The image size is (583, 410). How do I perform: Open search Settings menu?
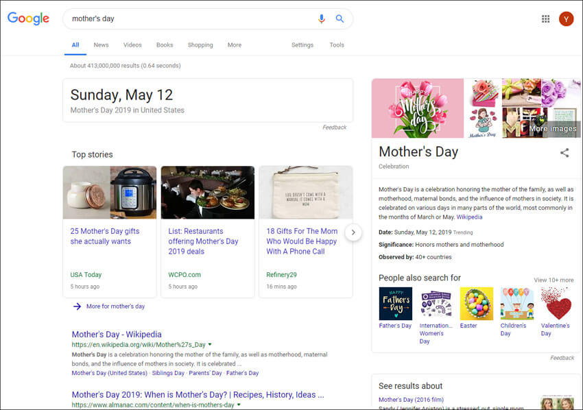(302, 45)
